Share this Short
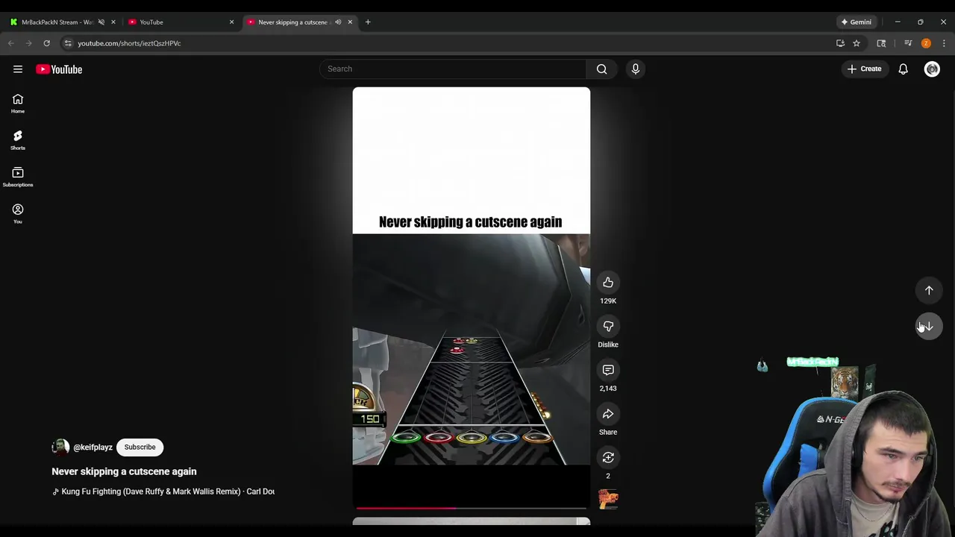The image size is (955, 537). [x=608, y=414]
